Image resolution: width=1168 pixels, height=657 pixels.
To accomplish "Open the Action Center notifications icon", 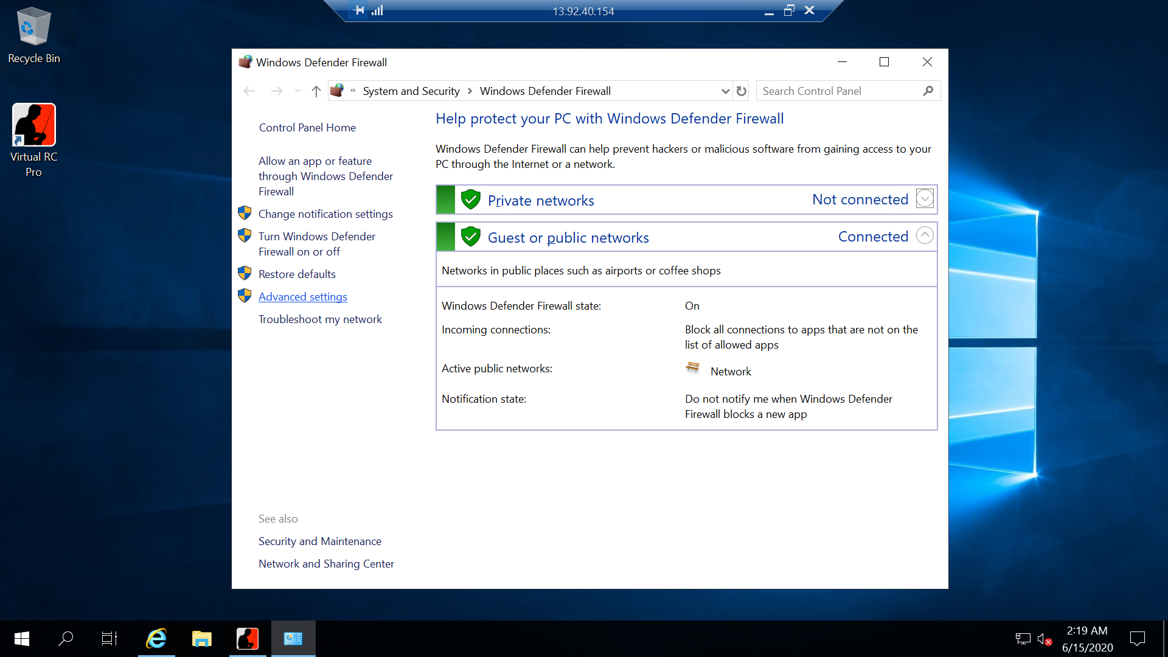I will [1137, 639].
